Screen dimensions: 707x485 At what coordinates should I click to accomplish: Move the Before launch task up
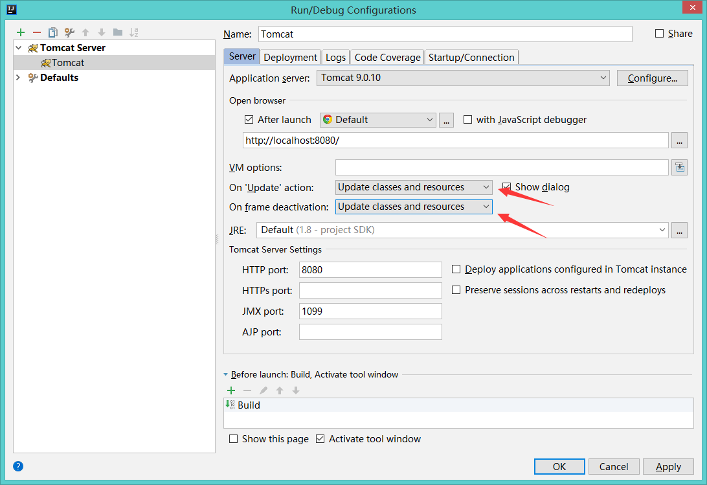click(280, 390)
